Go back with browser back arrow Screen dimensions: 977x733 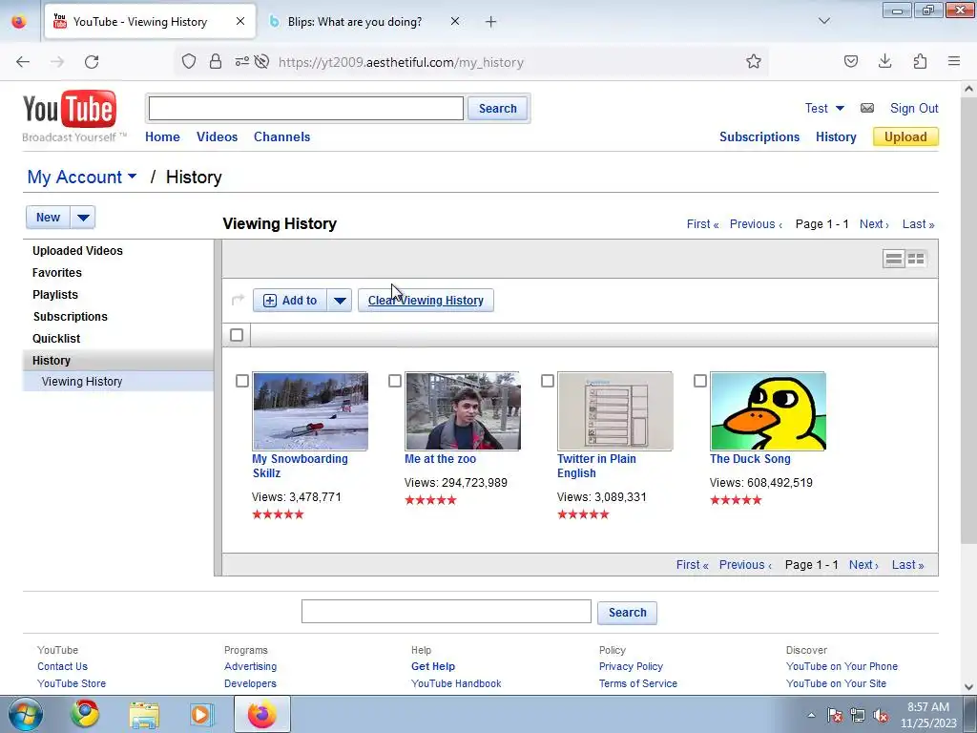[23, 62]
